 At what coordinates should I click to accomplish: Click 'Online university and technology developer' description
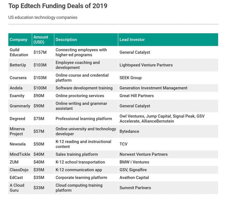86,132
